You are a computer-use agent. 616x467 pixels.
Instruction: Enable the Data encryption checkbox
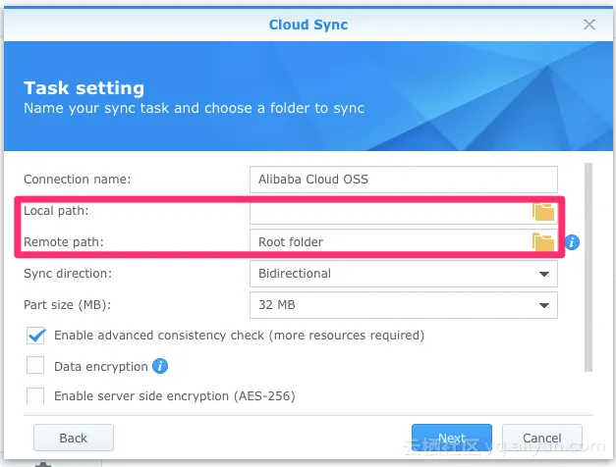pyautogui.click(x=35, y=365)
